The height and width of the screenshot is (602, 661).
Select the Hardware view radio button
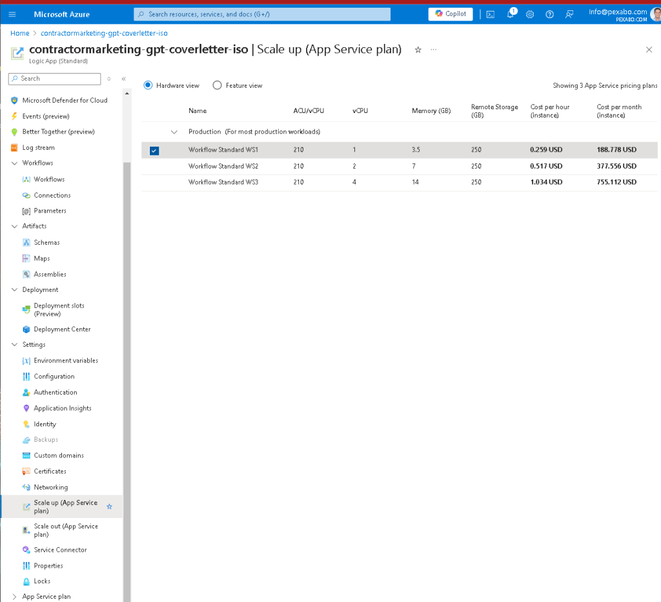tap(148, 85)
